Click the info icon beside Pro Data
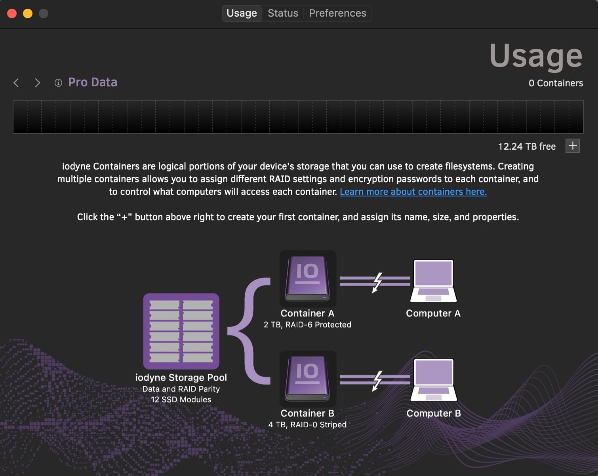598x476 pixels. click(x=58, y=83)
